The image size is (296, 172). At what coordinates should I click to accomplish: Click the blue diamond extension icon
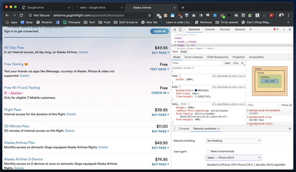(186, 15)
